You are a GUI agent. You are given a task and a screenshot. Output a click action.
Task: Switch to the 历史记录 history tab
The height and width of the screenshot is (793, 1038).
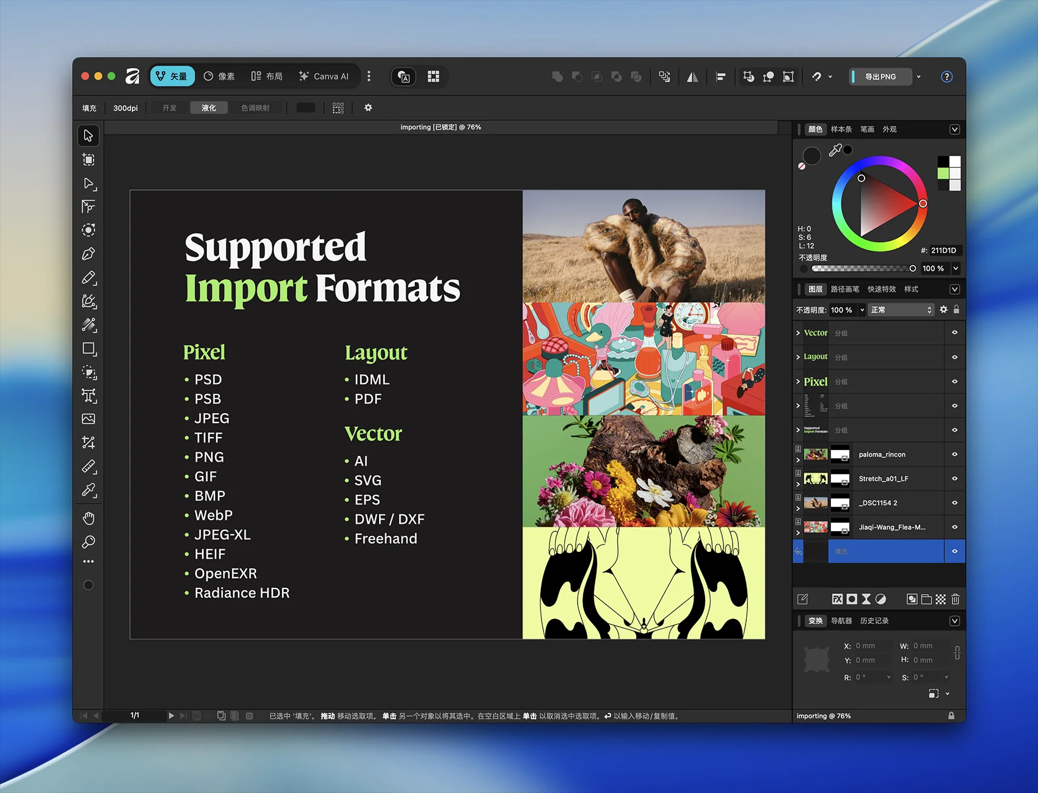click(x=874, y=621)
